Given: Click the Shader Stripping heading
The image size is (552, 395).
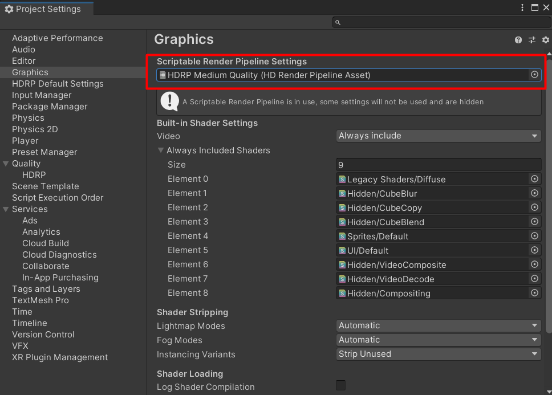Looking at the screenshot, I should click(x=193, y=312).
